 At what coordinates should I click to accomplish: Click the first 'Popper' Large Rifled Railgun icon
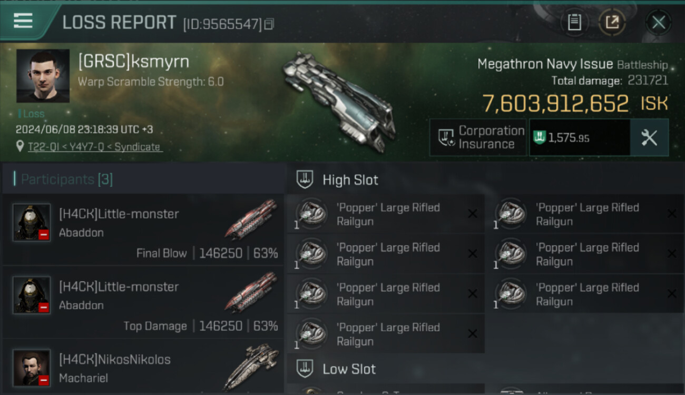(x=311, y=214)
